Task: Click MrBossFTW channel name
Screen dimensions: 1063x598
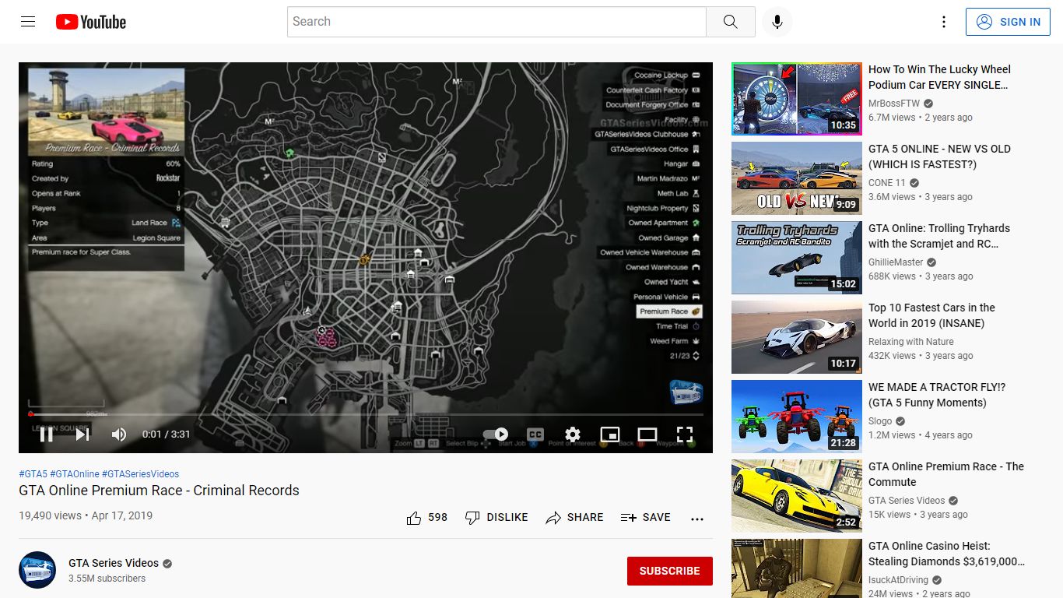Action: (894, 103)
